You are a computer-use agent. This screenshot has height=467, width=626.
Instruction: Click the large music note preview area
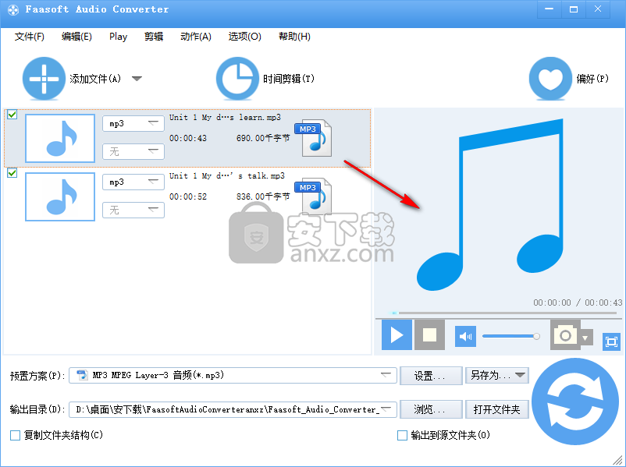coord(490,204)
